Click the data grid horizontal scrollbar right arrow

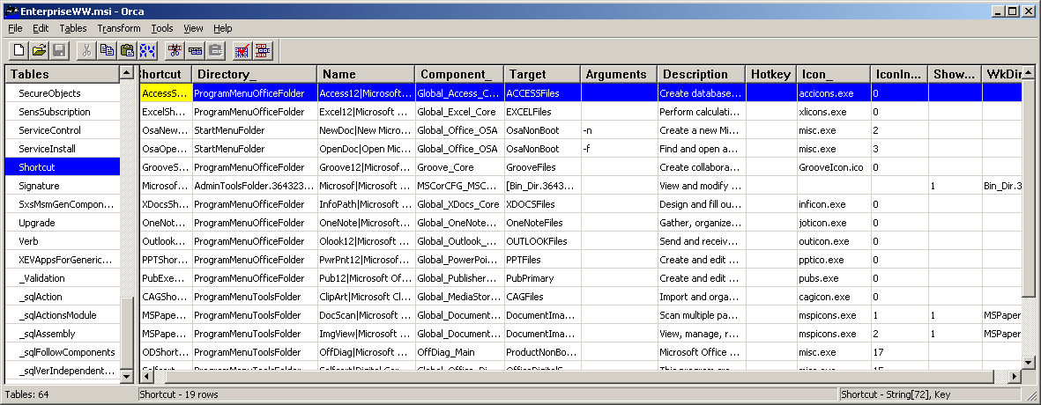pos(1014,377)
